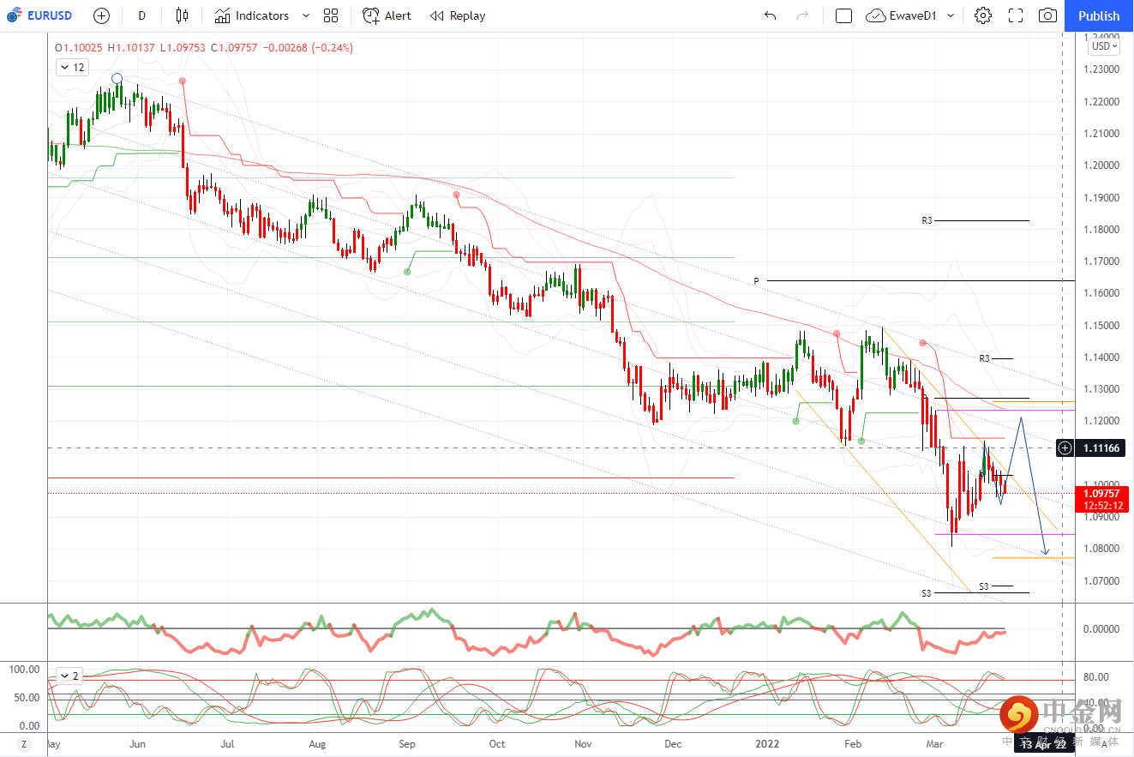Switch to fullscreen mode
The width and height of the screenshot is (1134, 757).
pos(1016,15)
